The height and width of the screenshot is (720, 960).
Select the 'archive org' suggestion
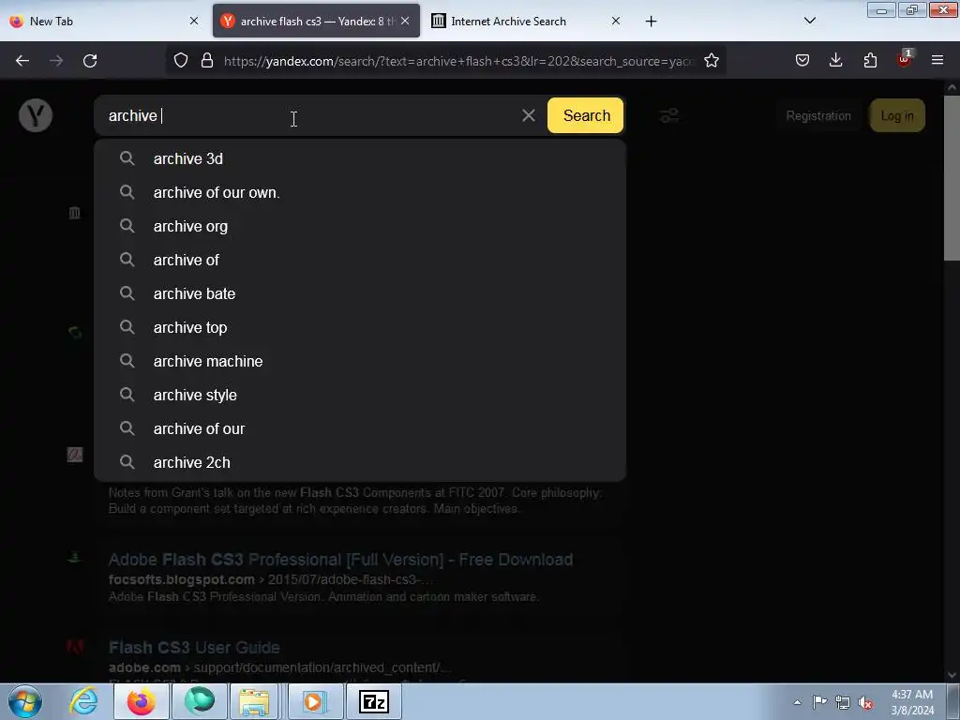tap(360, 226)
